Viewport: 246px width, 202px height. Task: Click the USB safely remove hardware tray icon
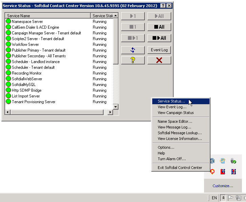pos(233,161)
